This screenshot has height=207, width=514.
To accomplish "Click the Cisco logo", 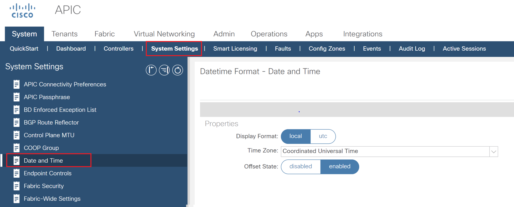I will point(22,11).
